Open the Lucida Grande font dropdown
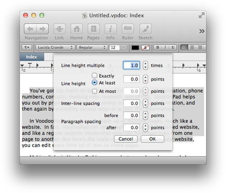Viewport: 226px width, 193px height. [55, 48]
